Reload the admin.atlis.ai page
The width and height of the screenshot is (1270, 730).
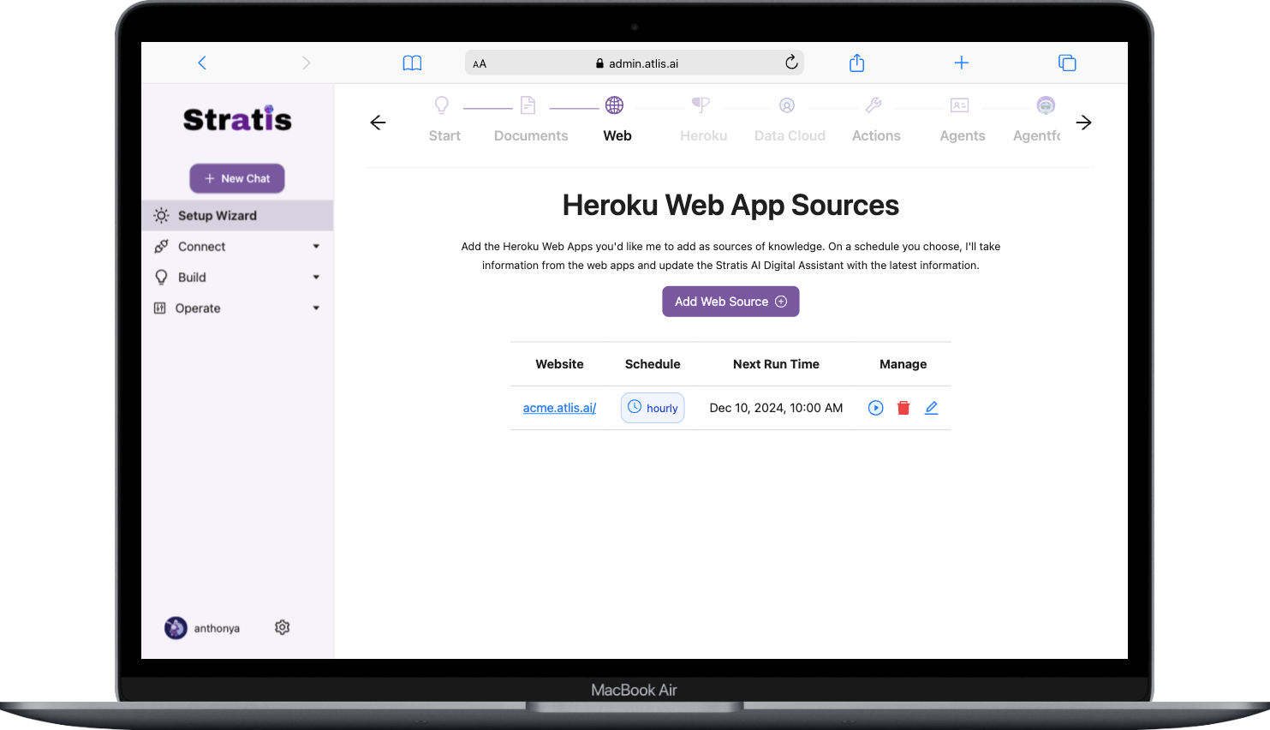point(791,62)
